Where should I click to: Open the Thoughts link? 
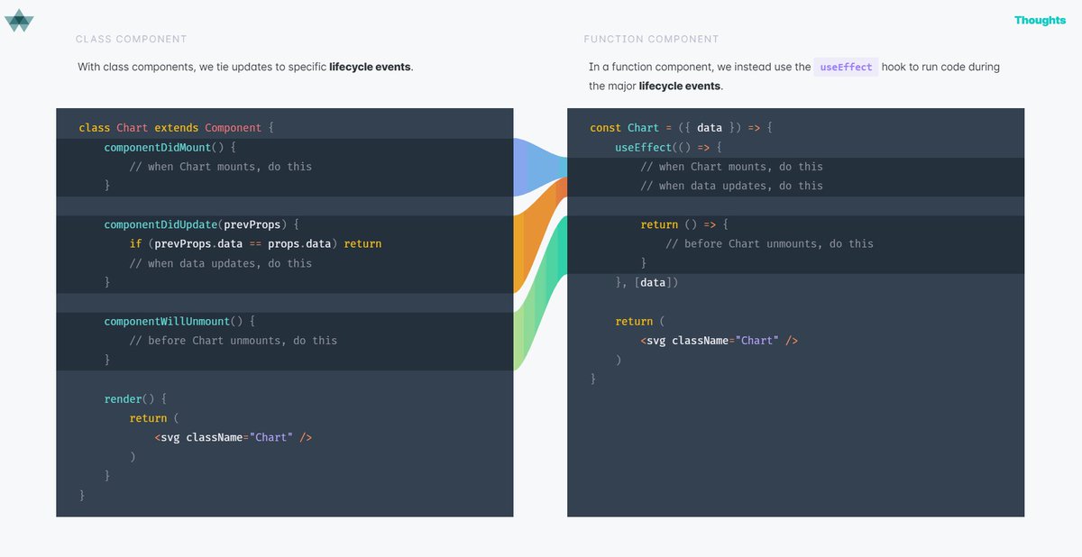pyautogui.click(x=1040, y=20)
